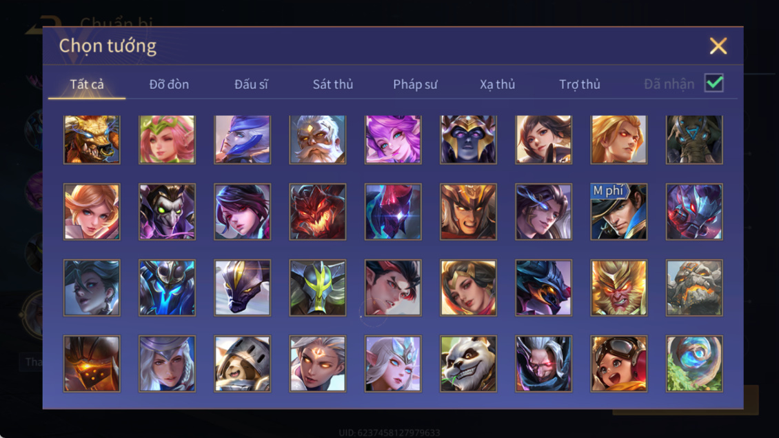
Task: Select the white-bearded old man hero
Action: [x=318, y=140]
